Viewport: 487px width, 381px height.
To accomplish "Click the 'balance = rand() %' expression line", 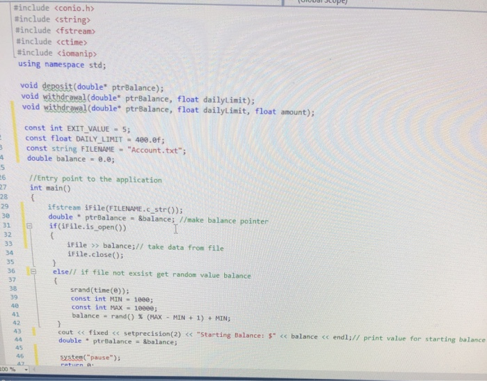I will [x=151, y=317].
